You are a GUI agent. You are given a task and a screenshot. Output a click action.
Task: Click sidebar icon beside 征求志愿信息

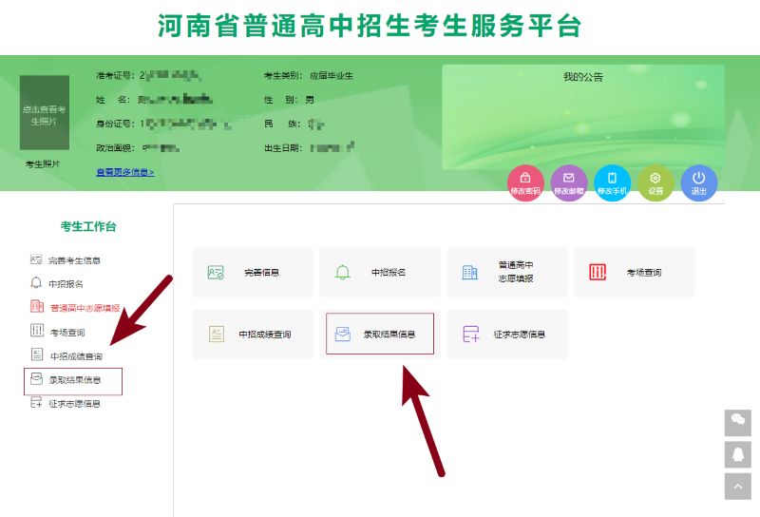tap(36, 402)
